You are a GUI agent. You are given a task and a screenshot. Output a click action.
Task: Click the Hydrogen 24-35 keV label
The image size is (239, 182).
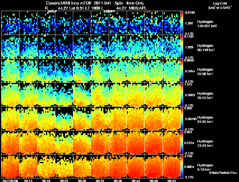(205, 120)
